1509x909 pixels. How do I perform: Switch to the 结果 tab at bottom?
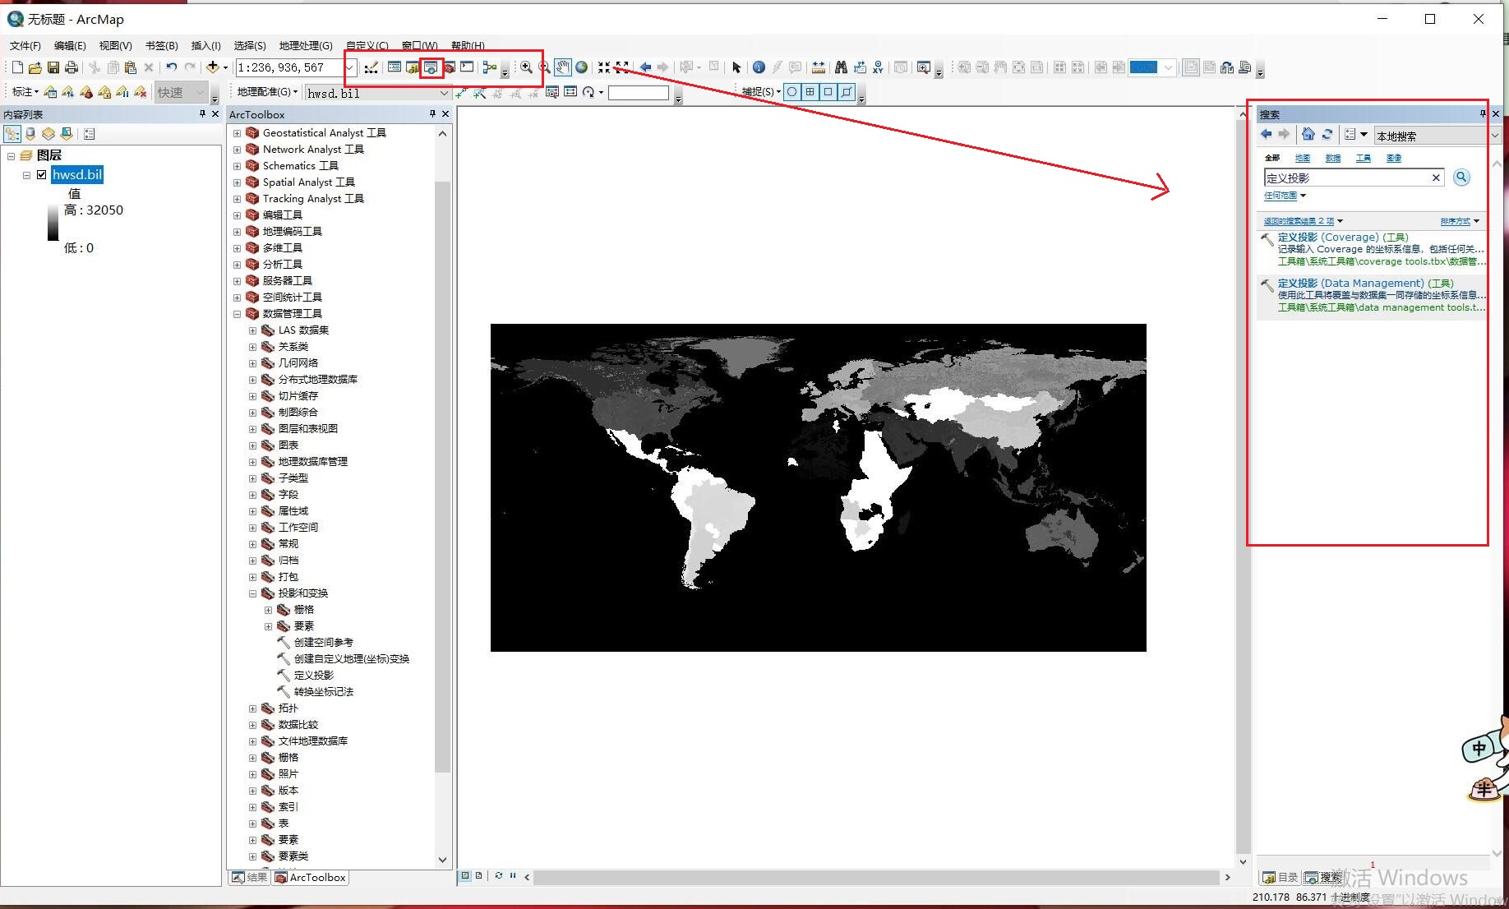[x=249, y=877]
